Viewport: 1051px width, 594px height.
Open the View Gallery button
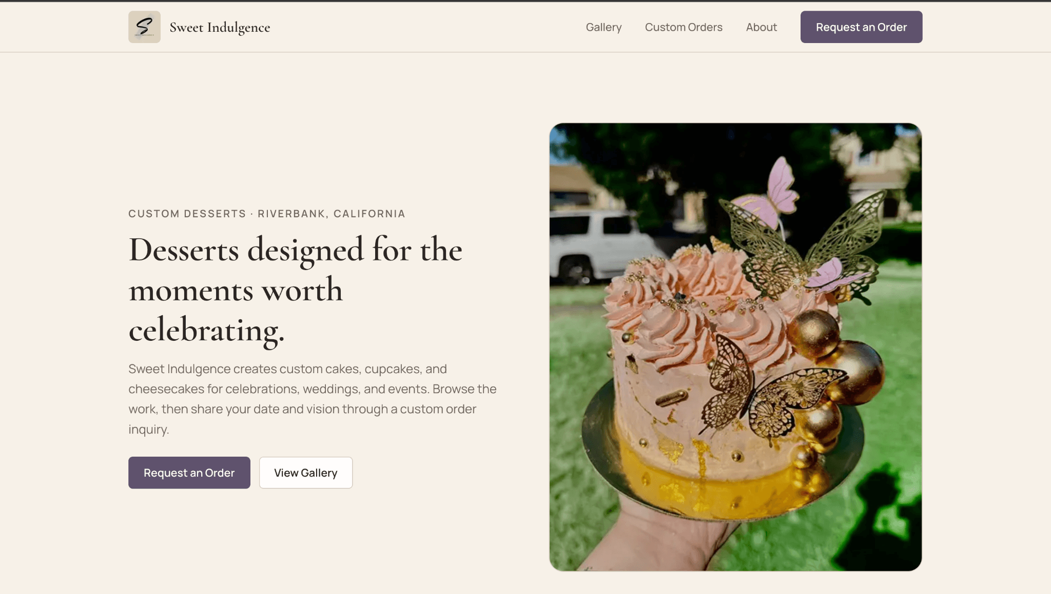306,473
